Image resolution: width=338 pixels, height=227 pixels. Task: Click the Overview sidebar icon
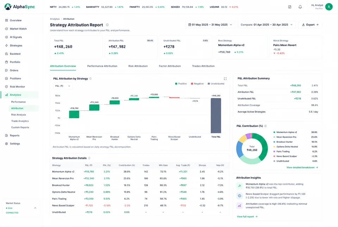(6, 20)
